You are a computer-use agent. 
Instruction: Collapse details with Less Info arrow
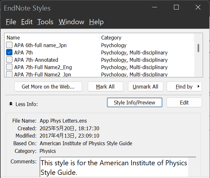(x=11, y=104)
